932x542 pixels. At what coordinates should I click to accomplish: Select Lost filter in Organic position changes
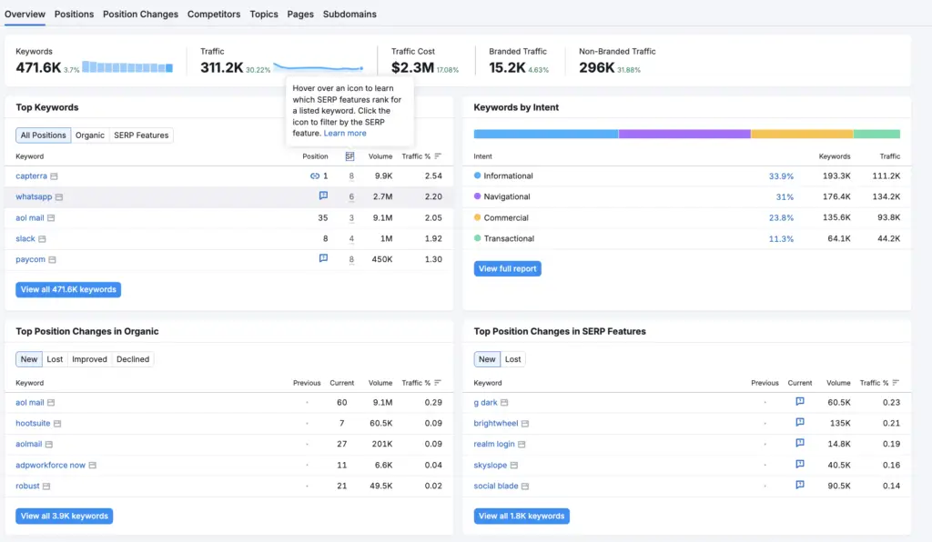[x=55, y=359]
